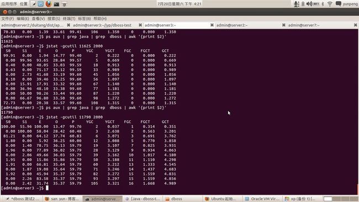
Task: Open the microphone indicator in system tray
Action: click(x=296, y=4)
